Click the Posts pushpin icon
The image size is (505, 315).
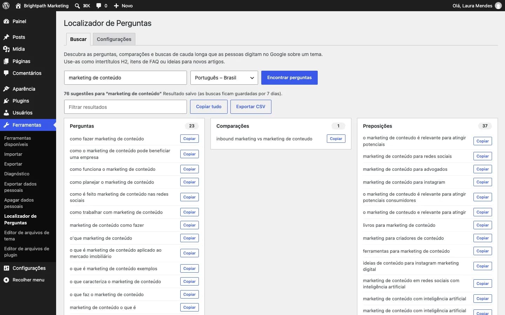(x=6, y=37)
